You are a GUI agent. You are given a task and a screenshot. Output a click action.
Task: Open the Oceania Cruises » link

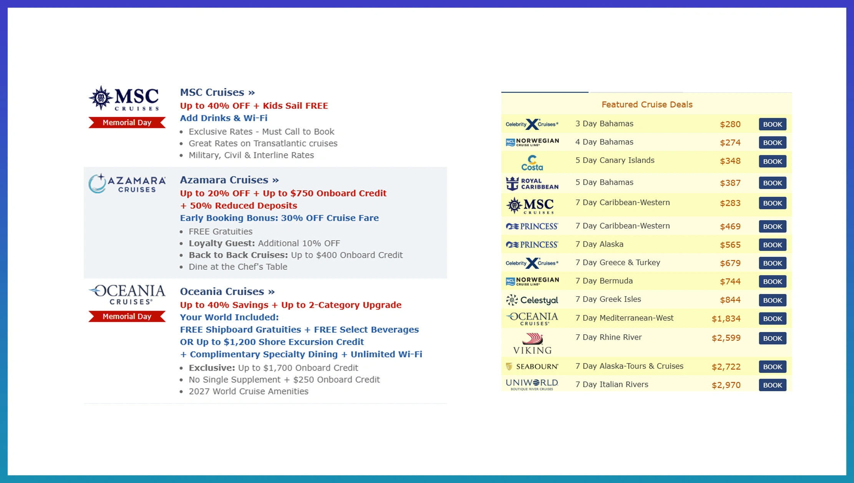(227, 291)
